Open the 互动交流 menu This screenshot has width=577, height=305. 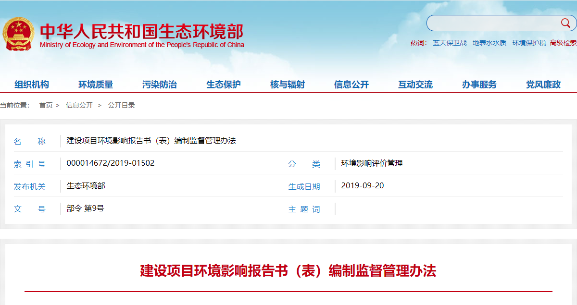(x=415, y=85)
